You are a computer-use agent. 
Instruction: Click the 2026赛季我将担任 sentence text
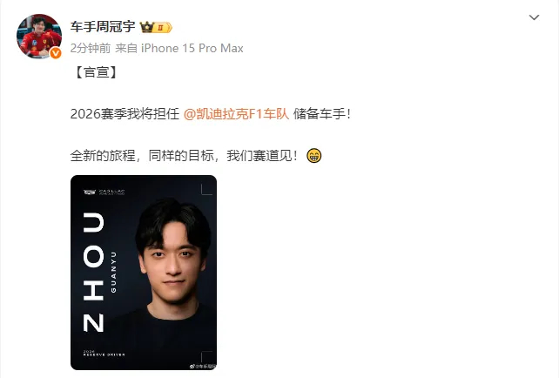point(125,114)
